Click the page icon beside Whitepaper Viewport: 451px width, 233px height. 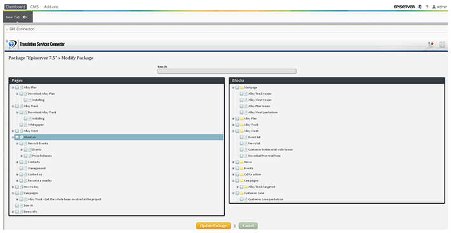click(25, 125)
